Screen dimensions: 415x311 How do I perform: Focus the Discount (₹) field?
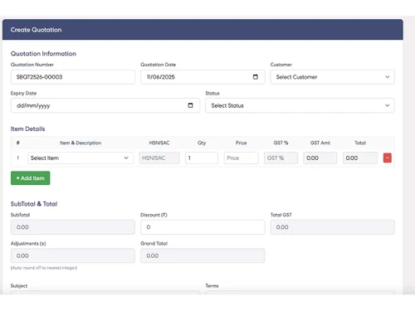(203, 227)
